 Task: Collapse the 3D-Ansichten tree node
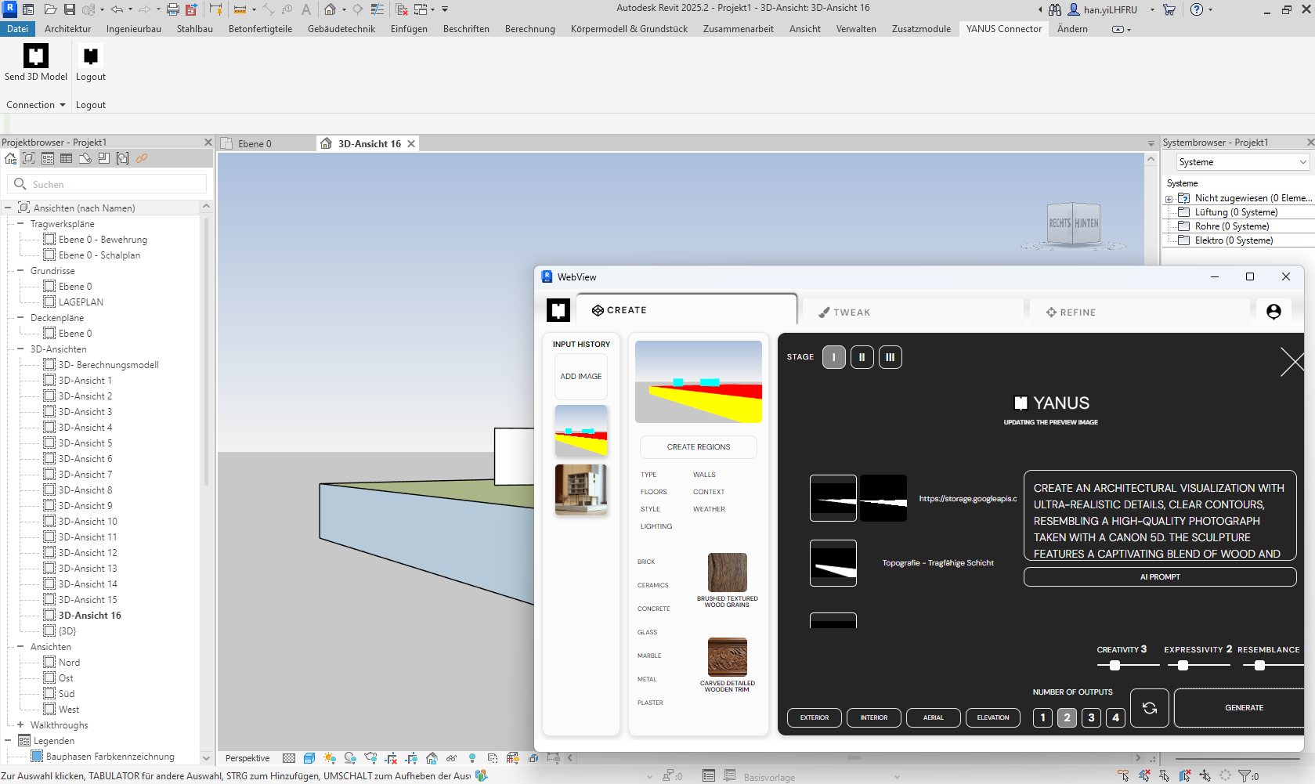point(20,349)
